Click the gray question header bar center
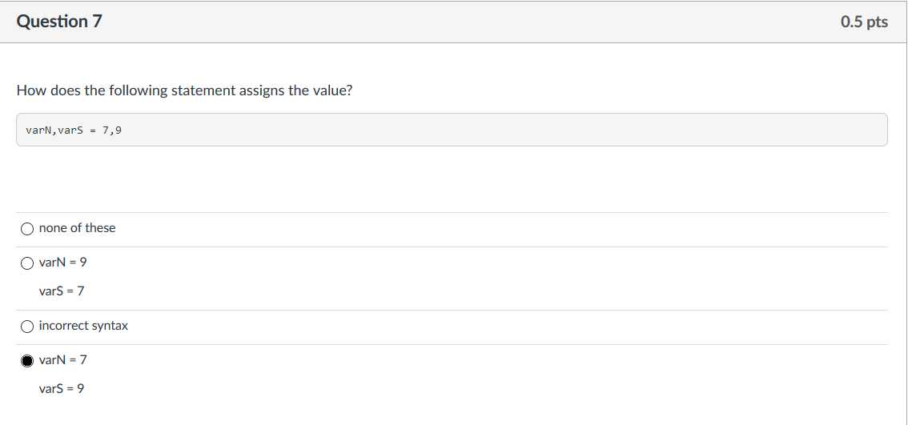 453,22
